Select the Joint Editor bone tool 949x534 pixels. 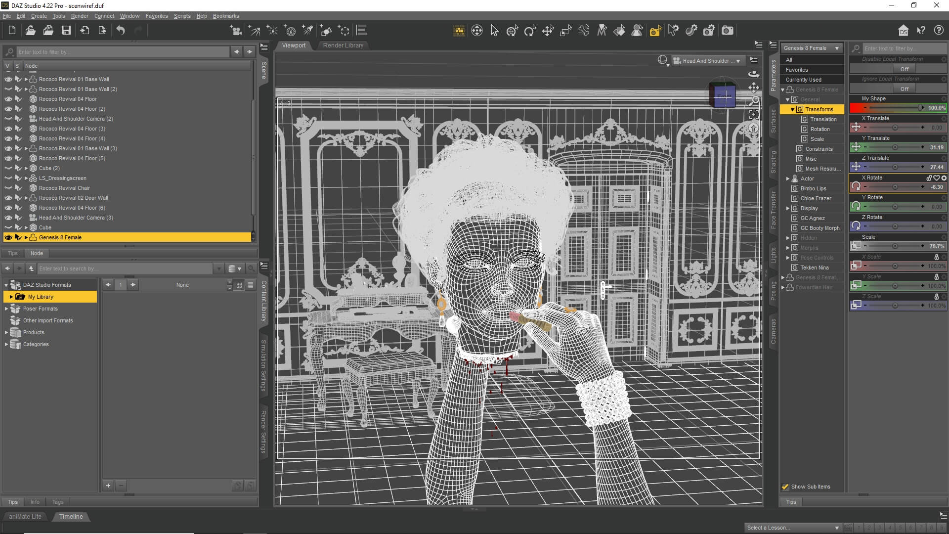(584, 31)
